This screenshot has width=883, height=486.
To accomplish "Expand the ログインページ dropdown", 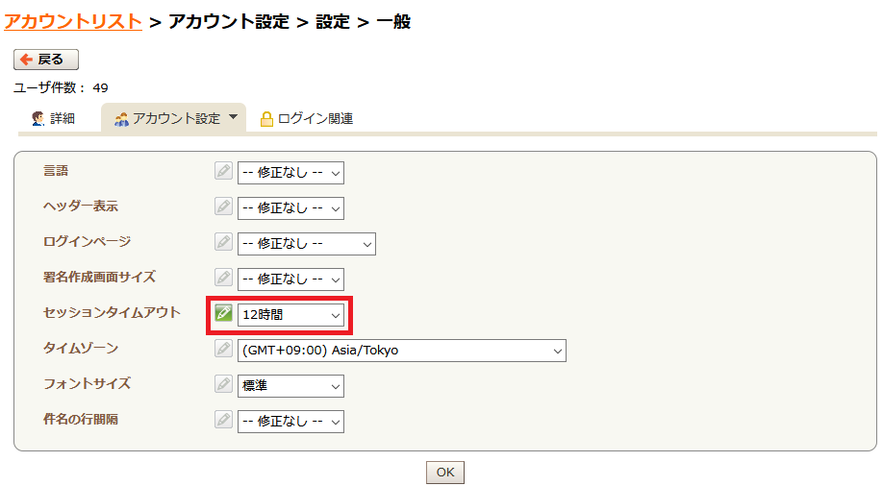I will click(306, 244).
